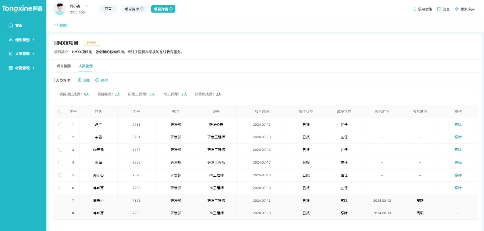The width and height of the screenshot is (484, 231).
Task: Click the 添加 plus icon to add members
Action: coord(79,80)
